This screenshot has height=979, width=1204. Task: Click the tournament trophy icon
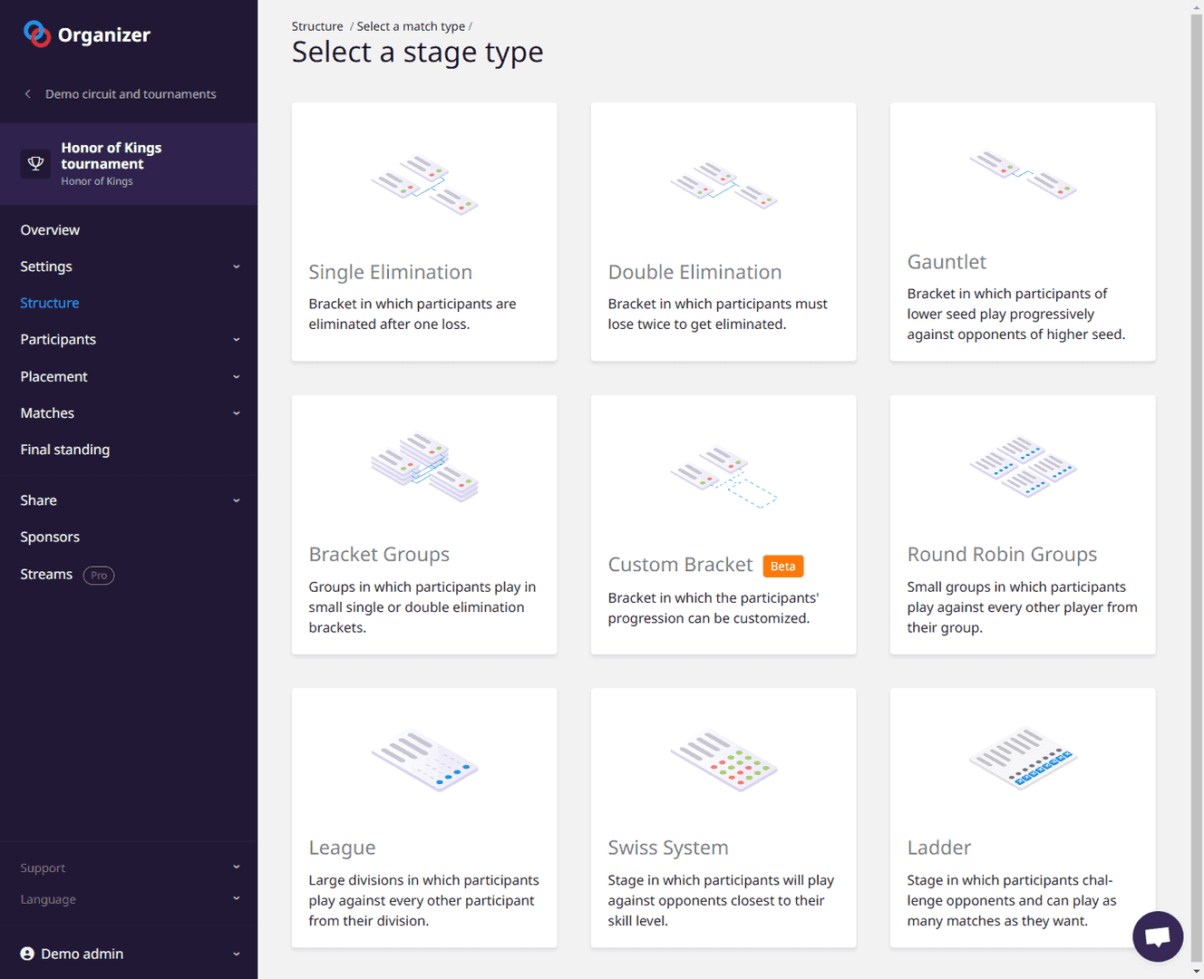tap(36, 164)
